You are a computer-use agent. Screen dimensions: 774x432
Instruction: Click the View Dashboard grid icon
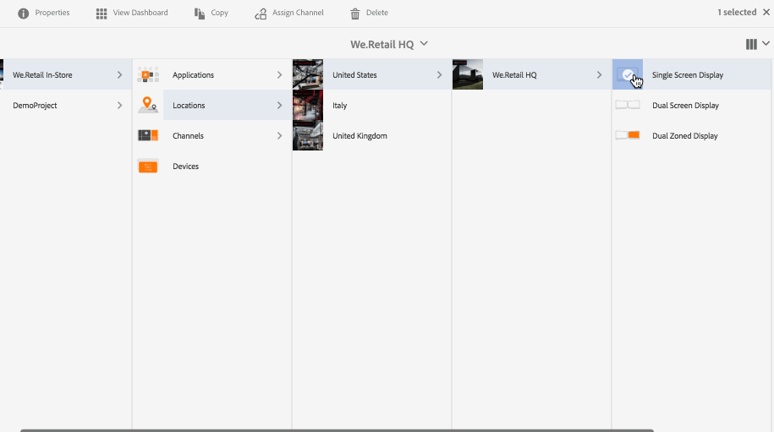(x=102, y=14)
